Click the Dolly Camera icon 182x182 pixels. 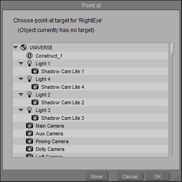click(29, 149)
